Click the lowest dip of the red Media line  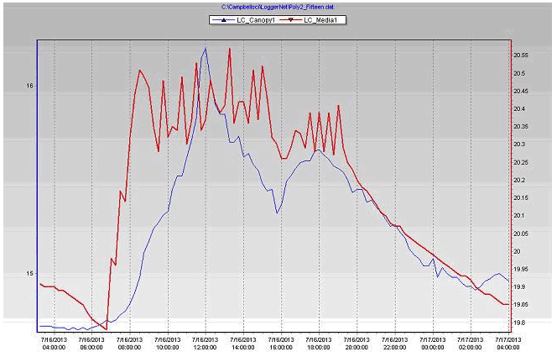pos(107,329)
